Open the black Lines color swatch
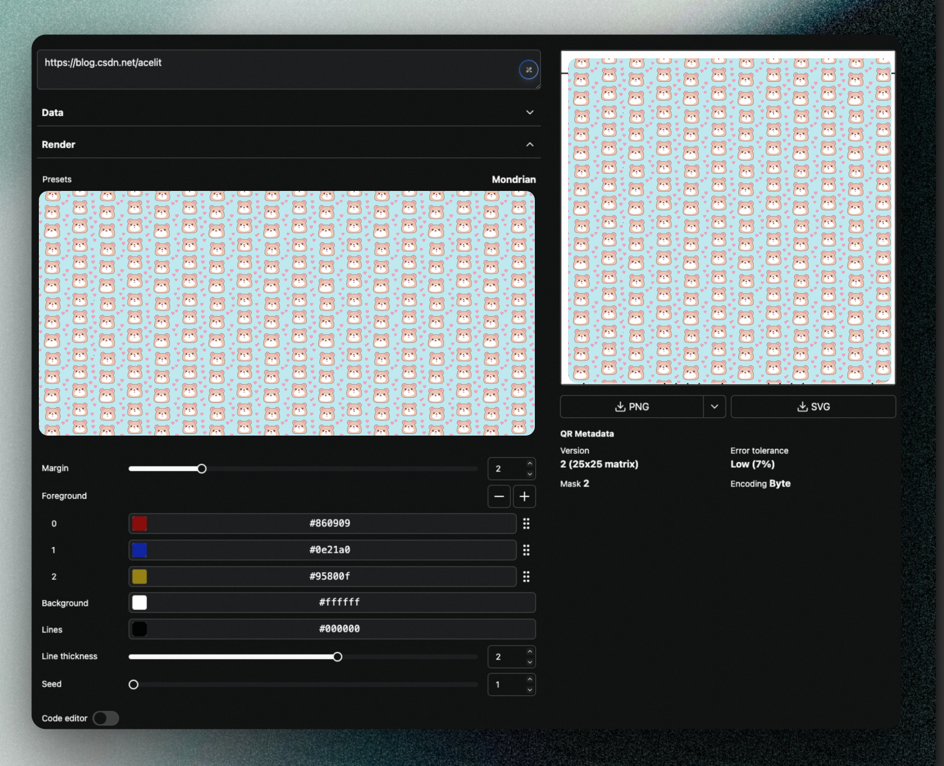 [139, 629]
